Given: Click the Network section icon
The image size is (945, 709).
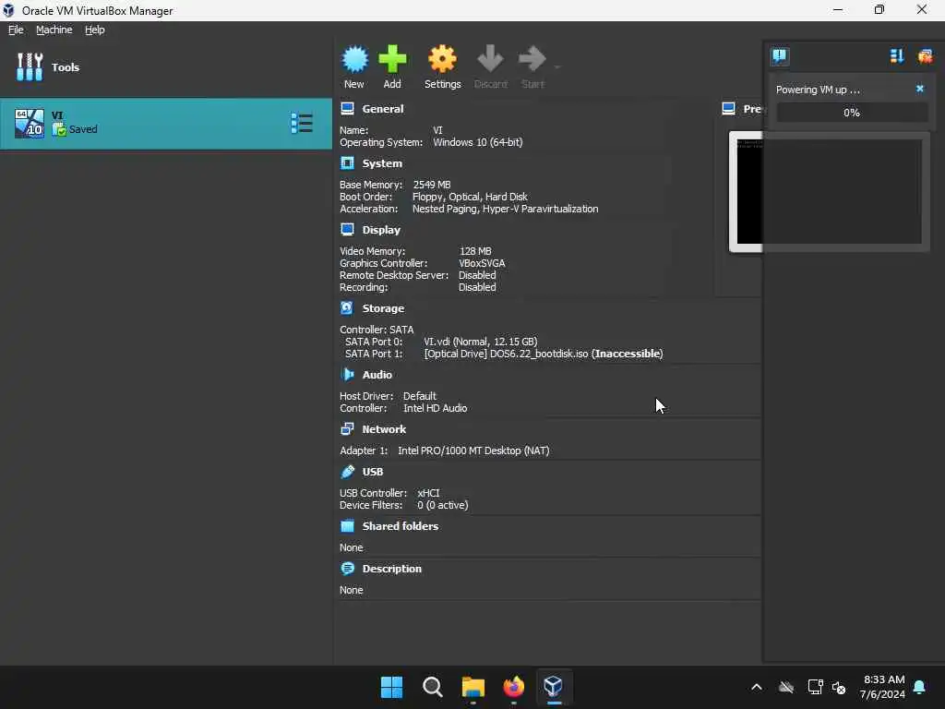Looking at the screenshot, I should pos(347,428).
